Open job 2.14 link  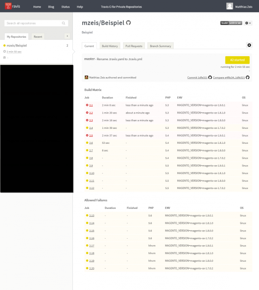[x=92, y=223]
